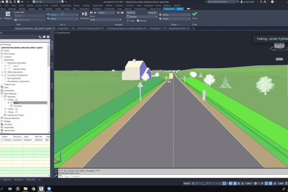Toggle object snap in status bar

pyautogui.click(x=224, y=183)
